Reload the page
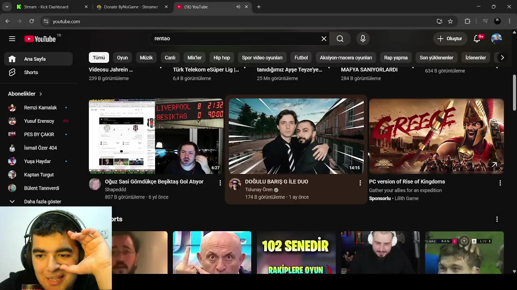This screenshot has width=517, height=290. pos(32,21)
